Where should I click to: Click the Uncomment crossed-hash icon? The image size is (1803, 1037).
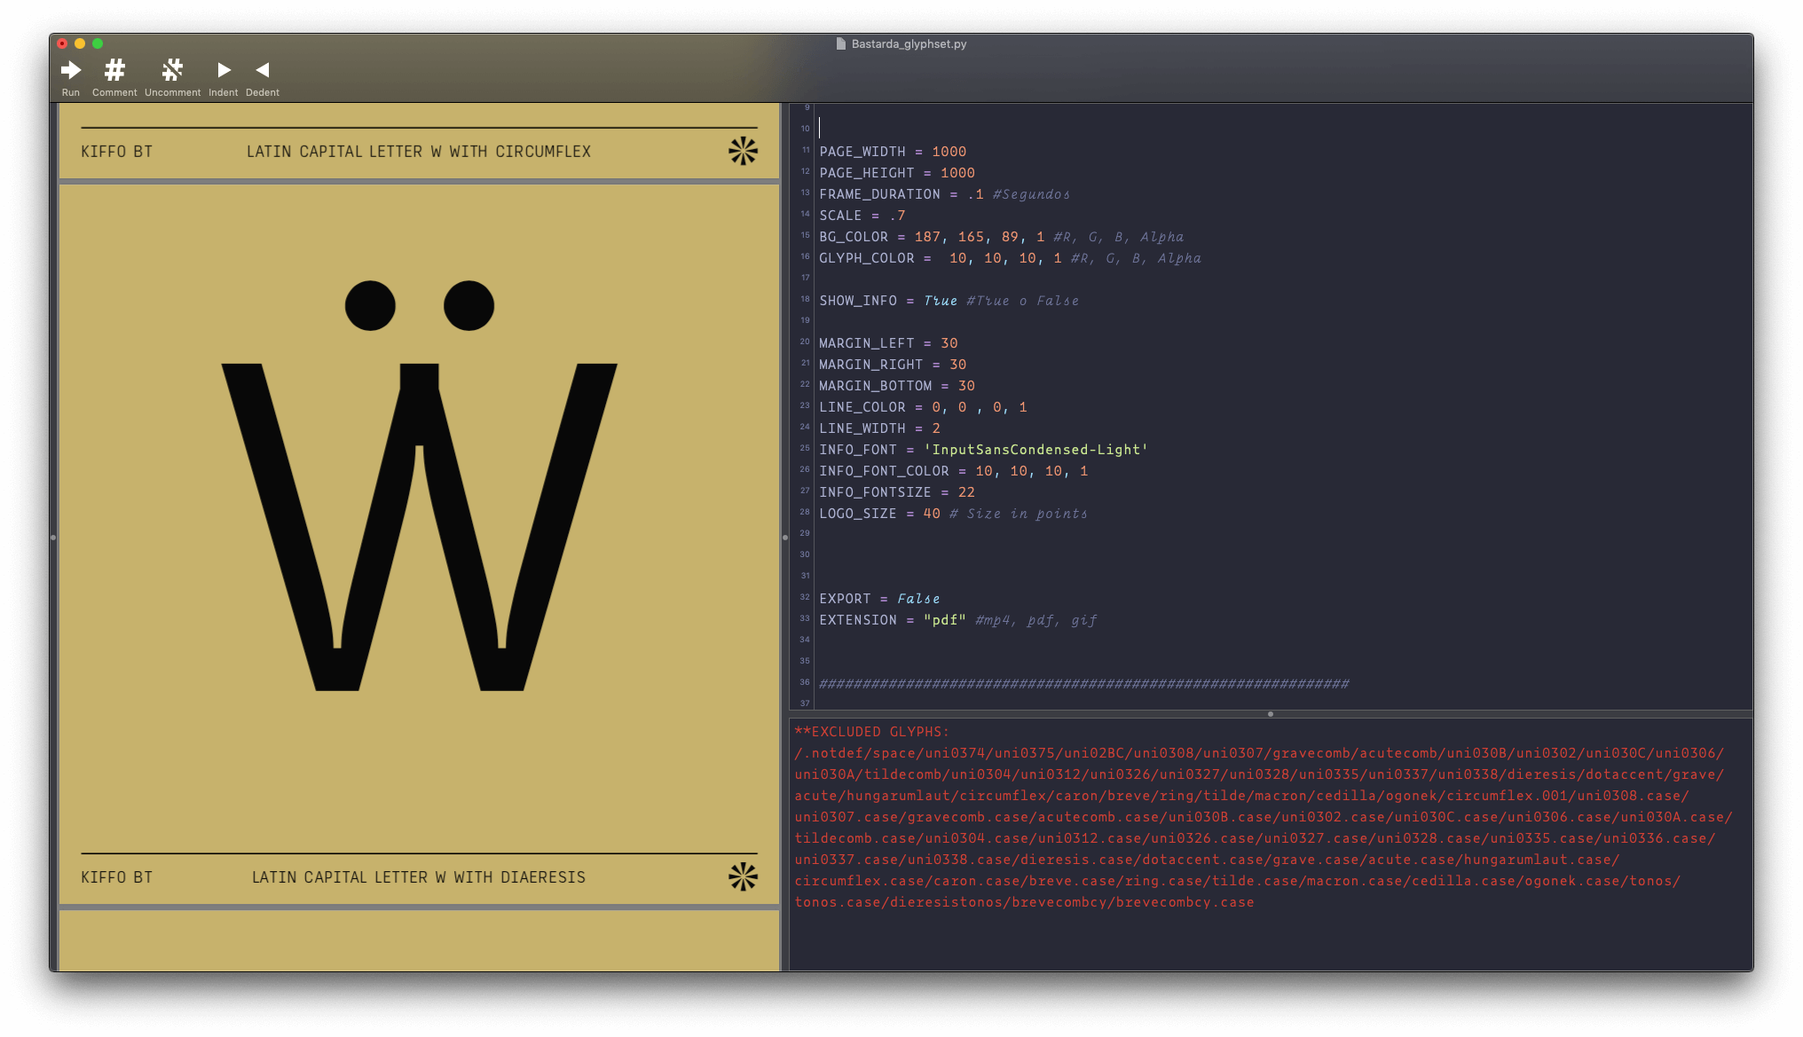click(x=172, y=69)
